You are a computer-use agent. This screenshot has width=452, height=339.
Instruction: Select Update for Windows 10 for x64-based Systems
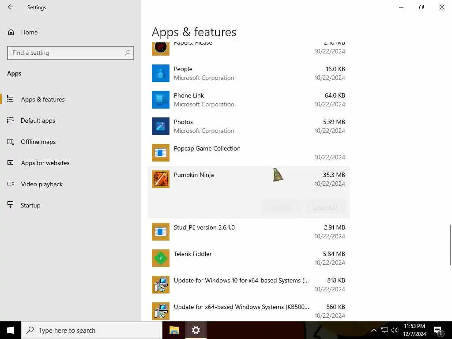[249, 285]
